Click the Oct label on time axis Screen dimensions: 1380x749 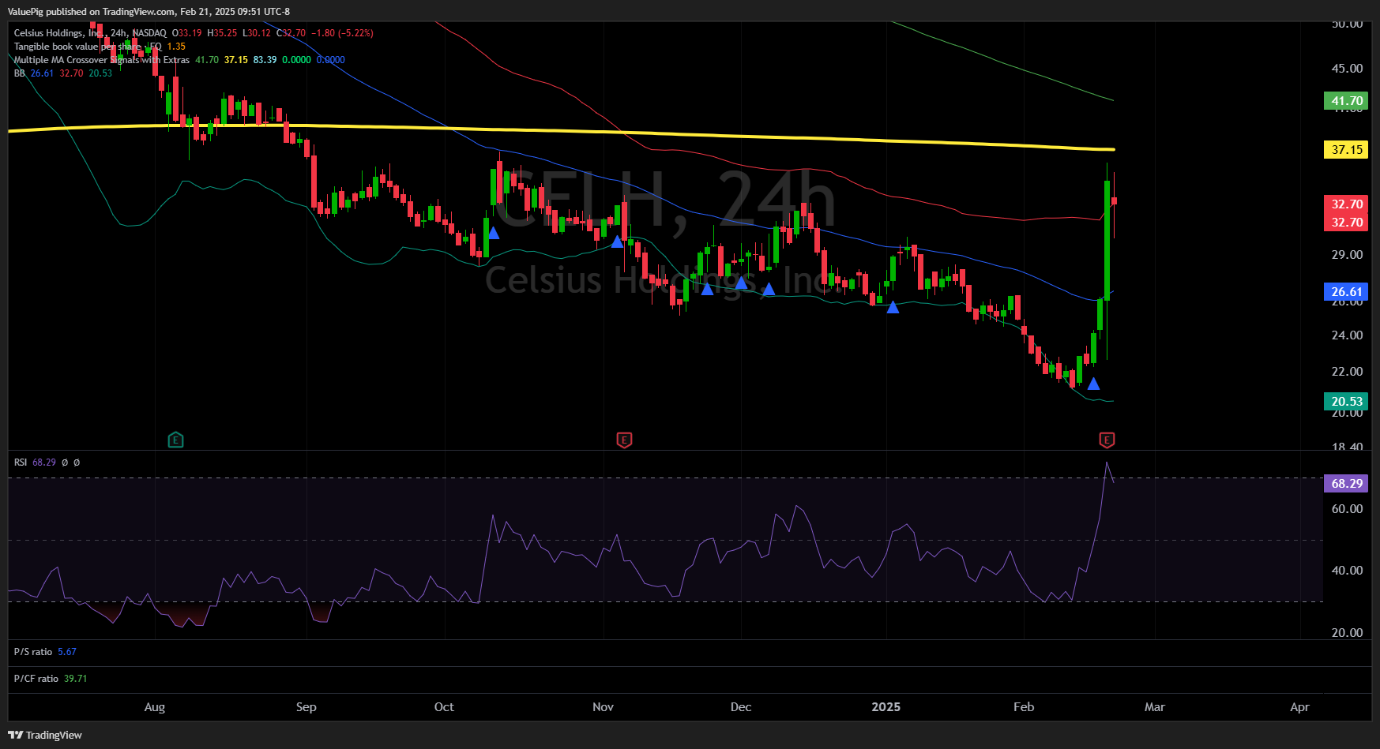pos(444,707)
